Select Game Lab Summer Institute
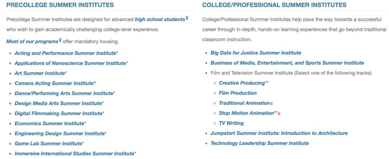The width and height of the screenshot is (389, 159). click(x=48, y=144)
